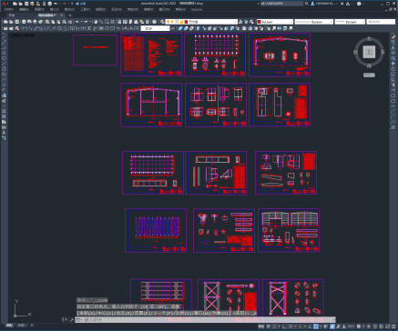Click the shopping cart icon in title bar
The image size is (398, 331).
tap(342, 4)
